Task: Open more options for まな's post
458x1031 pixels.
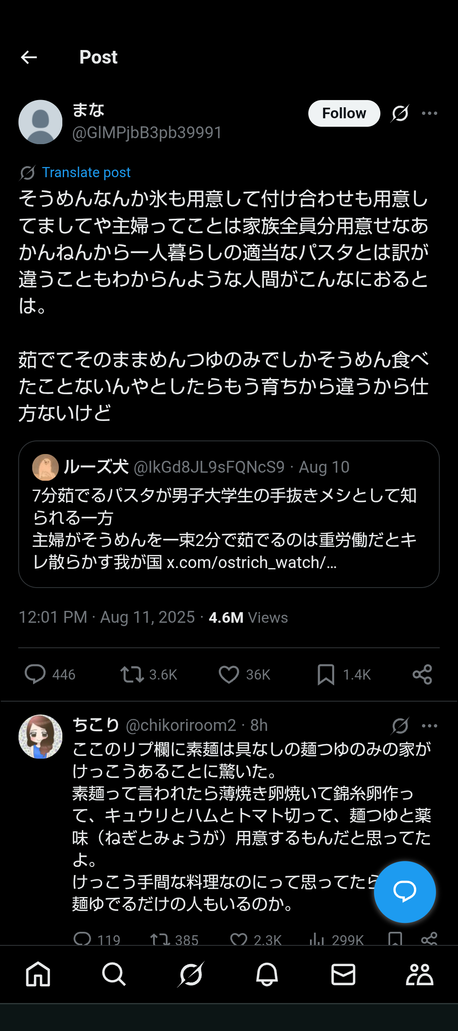Action: [x=430, y=113]
